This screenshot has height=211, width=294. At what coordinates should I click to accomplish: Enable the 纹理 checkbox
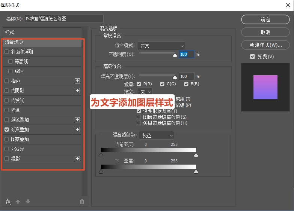[x=10, y=71]
